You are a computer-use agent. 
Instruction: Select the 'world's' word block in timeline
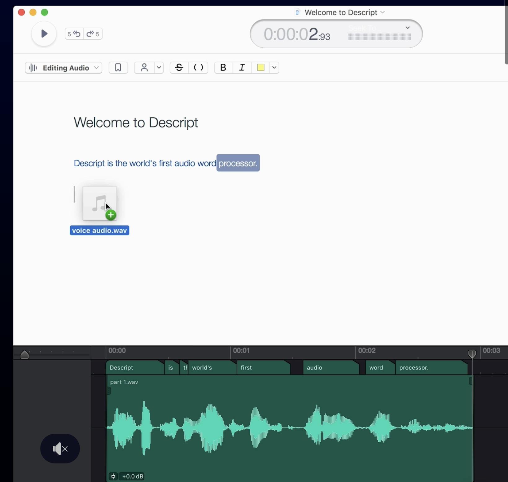pyautogui.click(x=212, y=368)
